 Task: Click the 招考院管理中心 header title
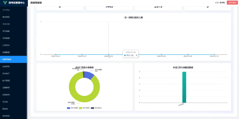17,3
